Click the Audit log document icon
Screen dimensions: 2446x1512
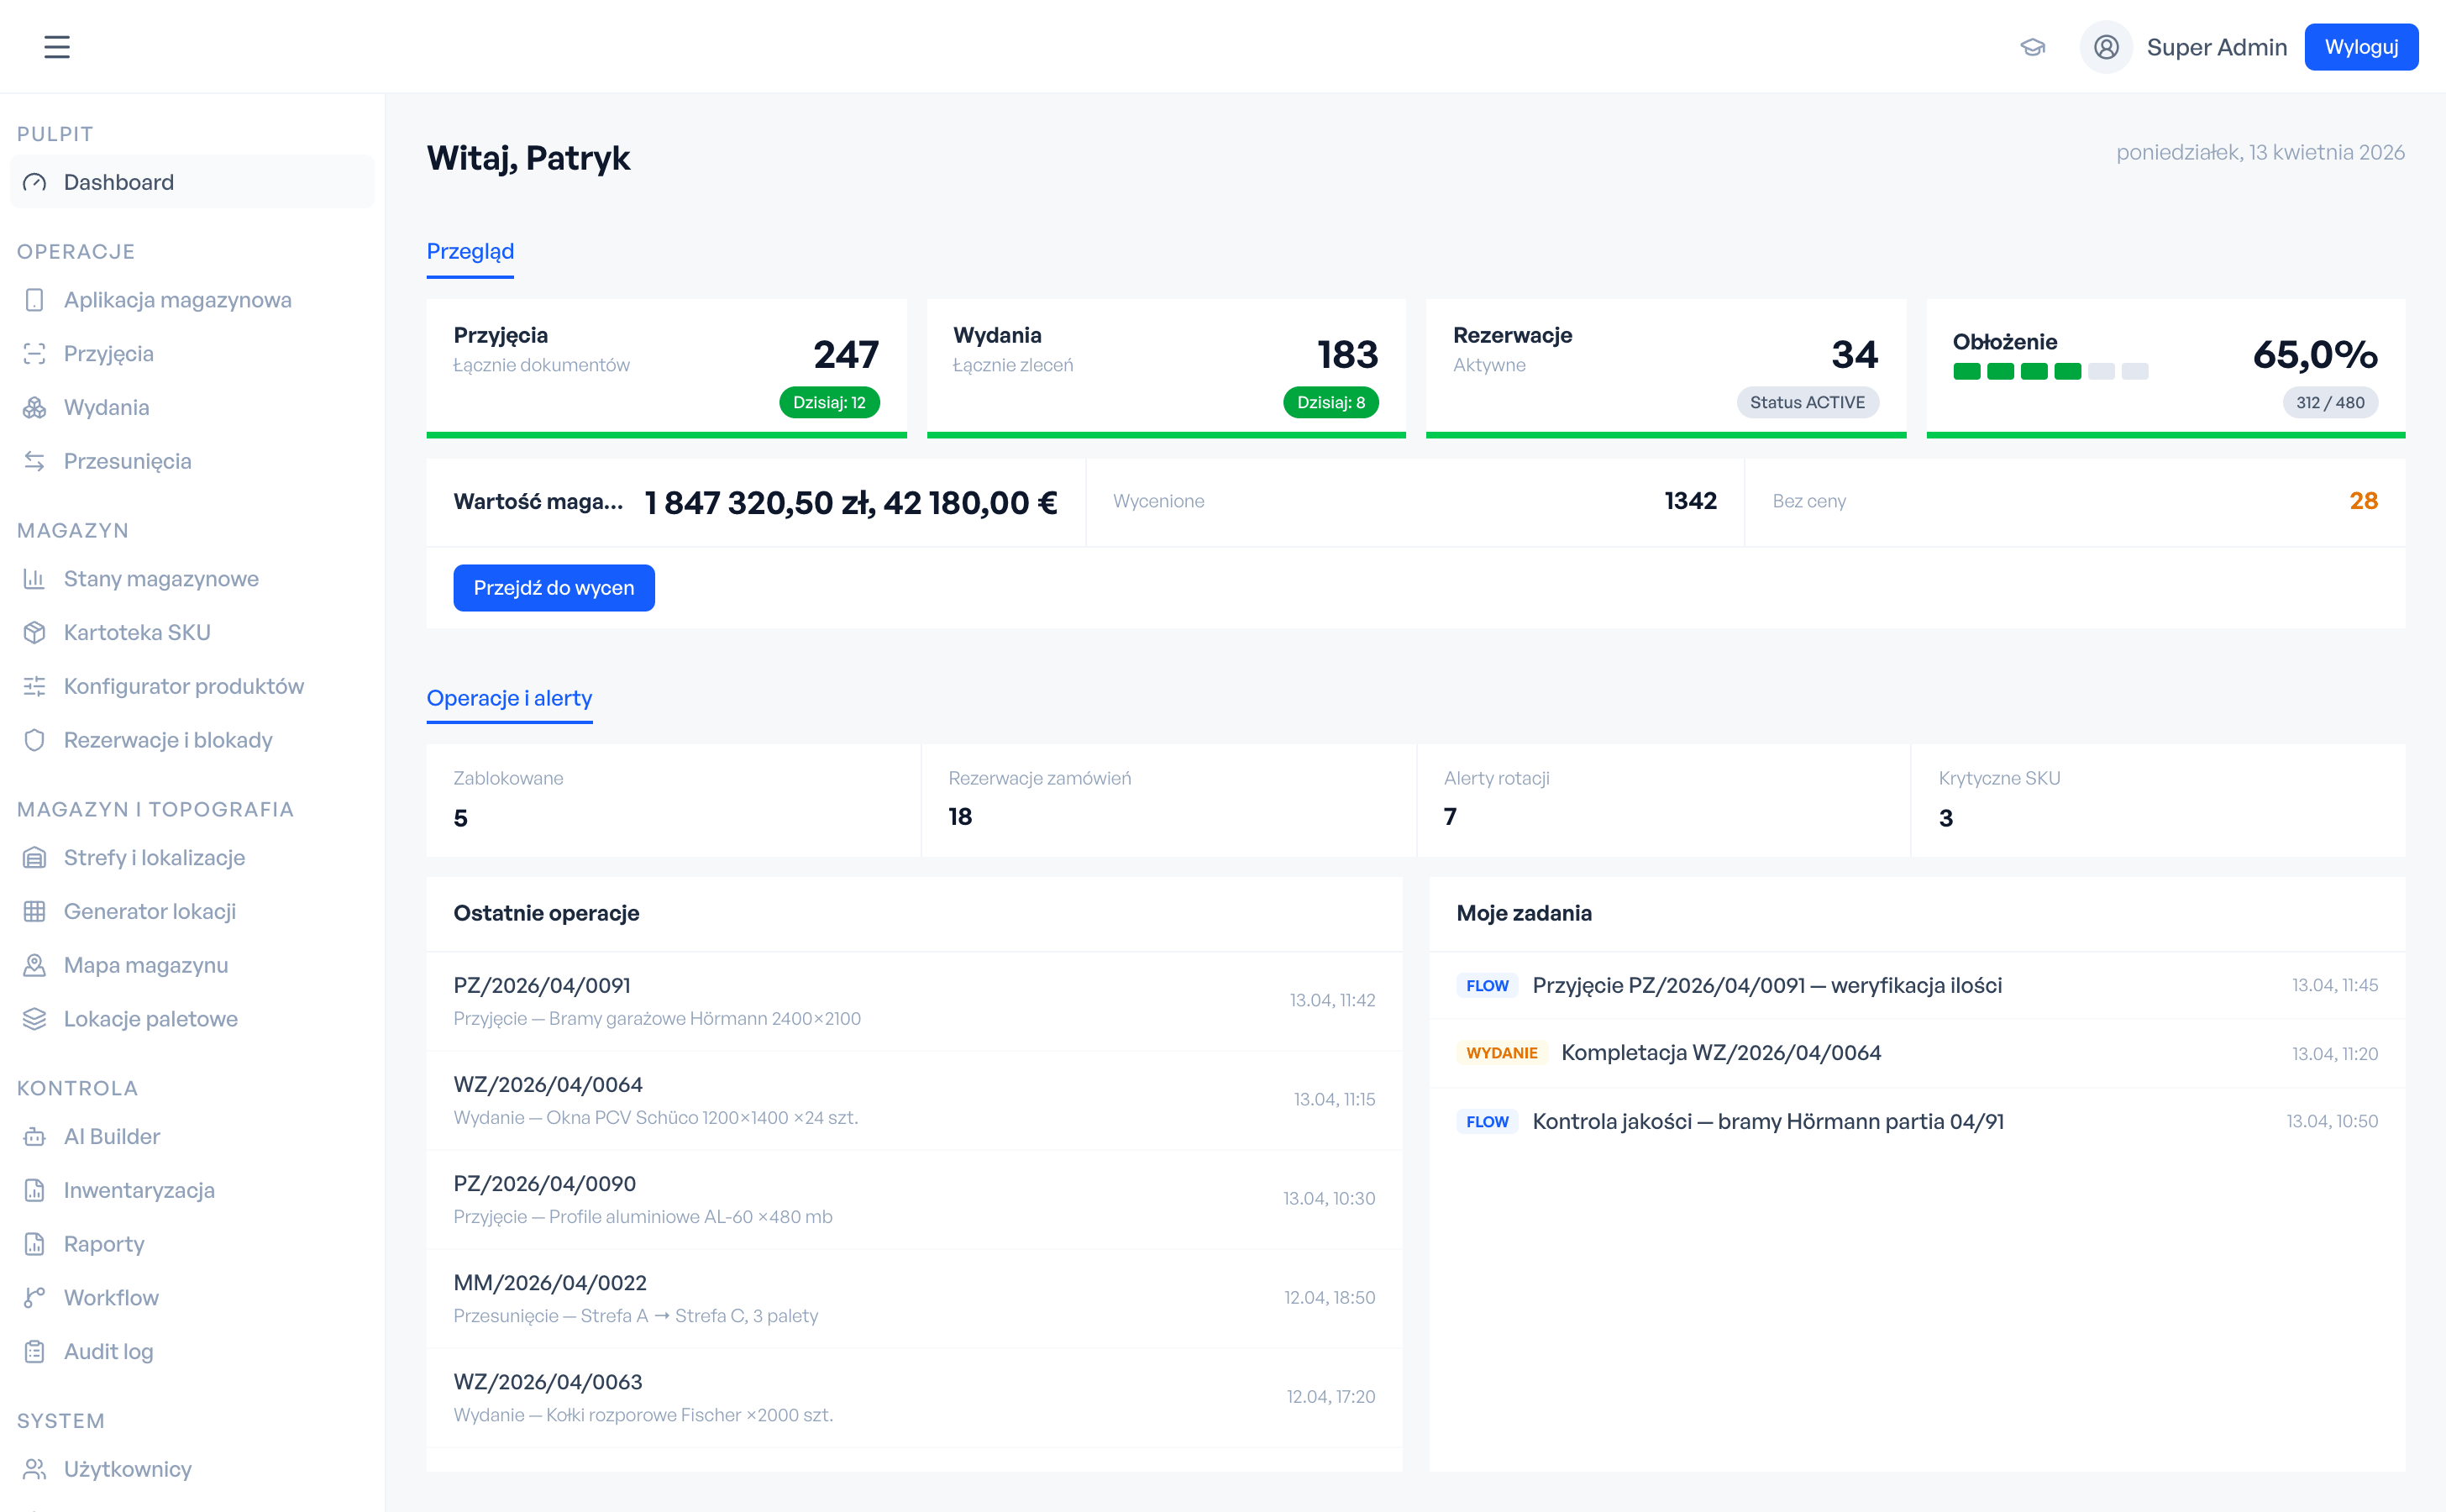(x=35, y=1351)
